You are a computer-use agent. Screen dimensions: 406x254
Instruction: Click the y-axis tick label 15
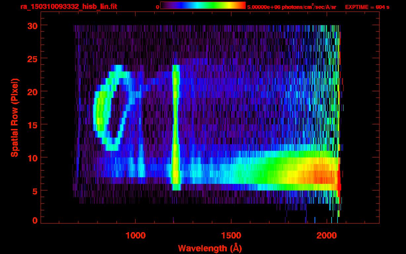coord(32,125)
